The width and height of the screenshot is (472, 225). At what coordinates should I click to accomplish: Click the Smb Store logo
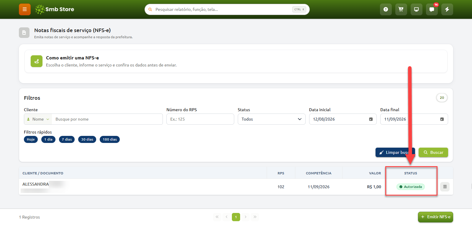(55, 9)
